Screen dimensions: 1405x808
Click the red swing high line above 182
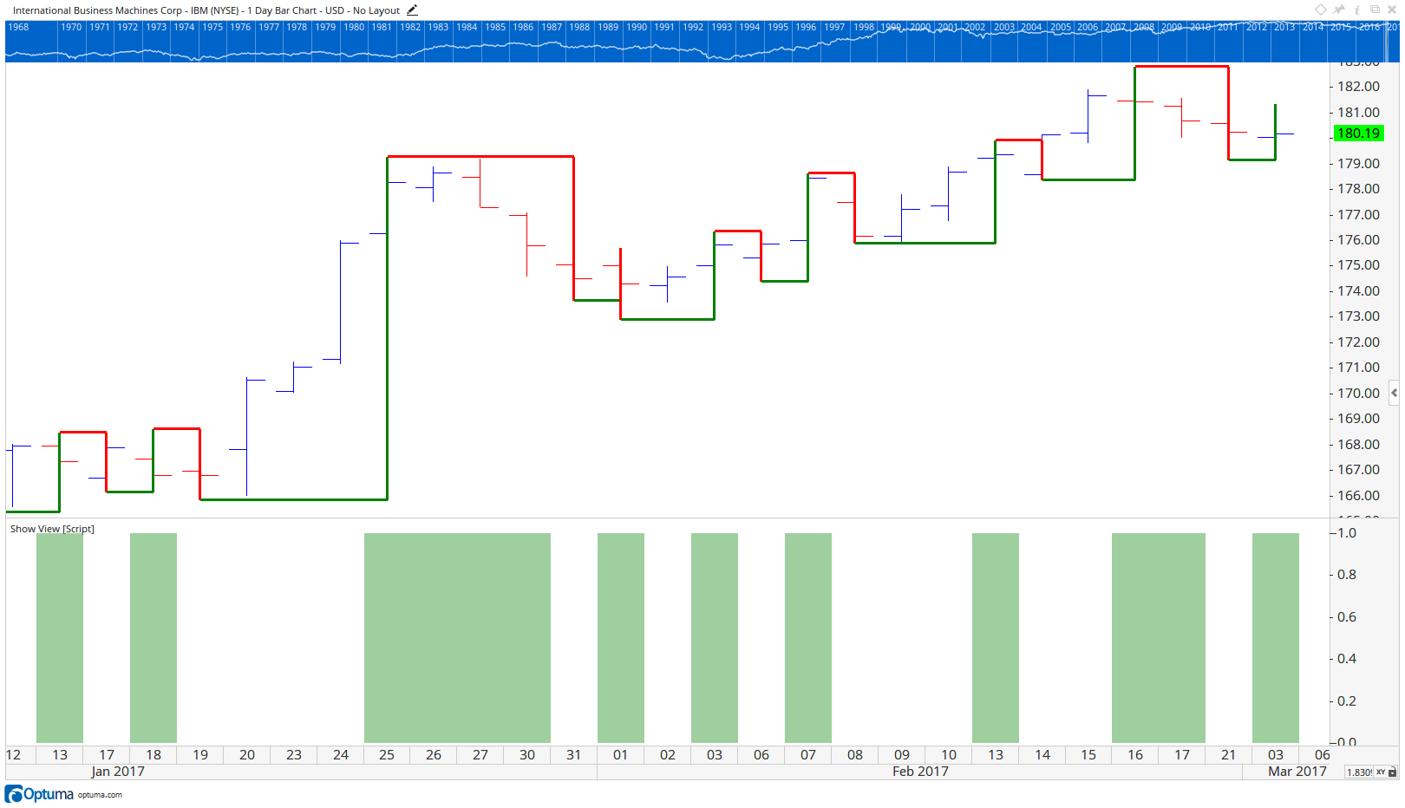click(1182, 67)
